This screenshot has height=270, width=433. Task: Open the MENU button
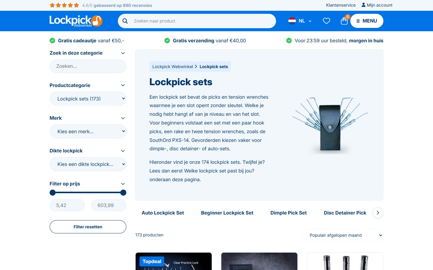tap(367, 21)
